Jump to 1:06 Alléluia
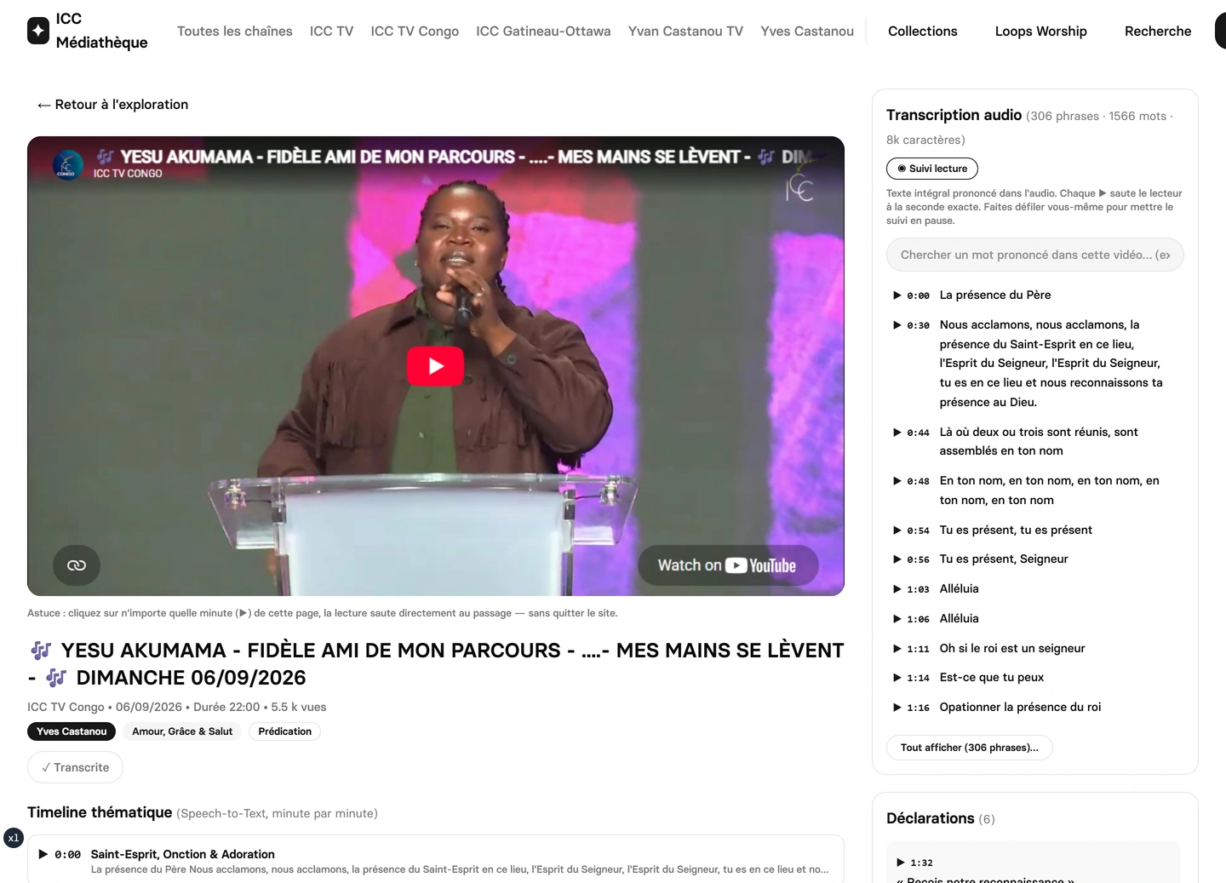The image size is (1226, 883). click(1034, 619)
